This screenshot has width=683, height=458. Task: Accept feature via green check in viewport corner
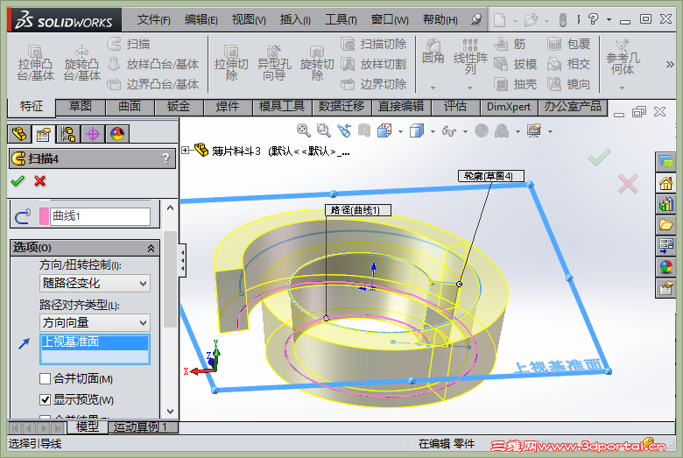pyautogui.click(x=599, y=158)
